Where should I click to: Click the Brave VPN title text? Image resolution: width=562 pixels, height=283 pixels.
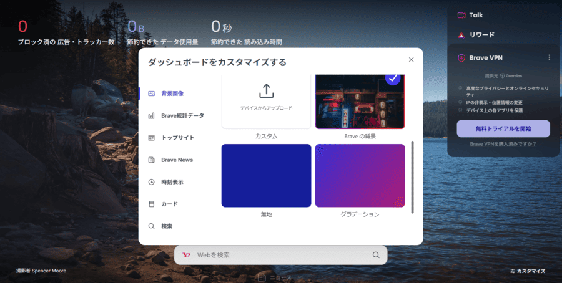(486, 58)
